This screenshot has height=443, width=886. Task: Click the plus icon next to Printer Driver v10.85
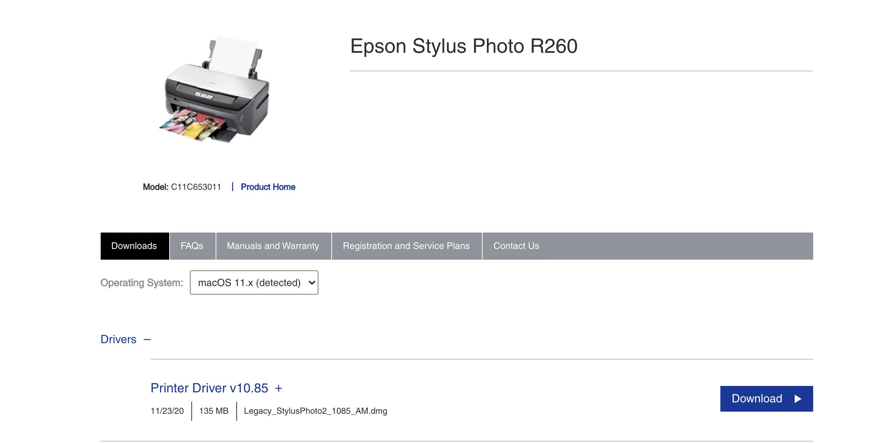tap(279, 388)
